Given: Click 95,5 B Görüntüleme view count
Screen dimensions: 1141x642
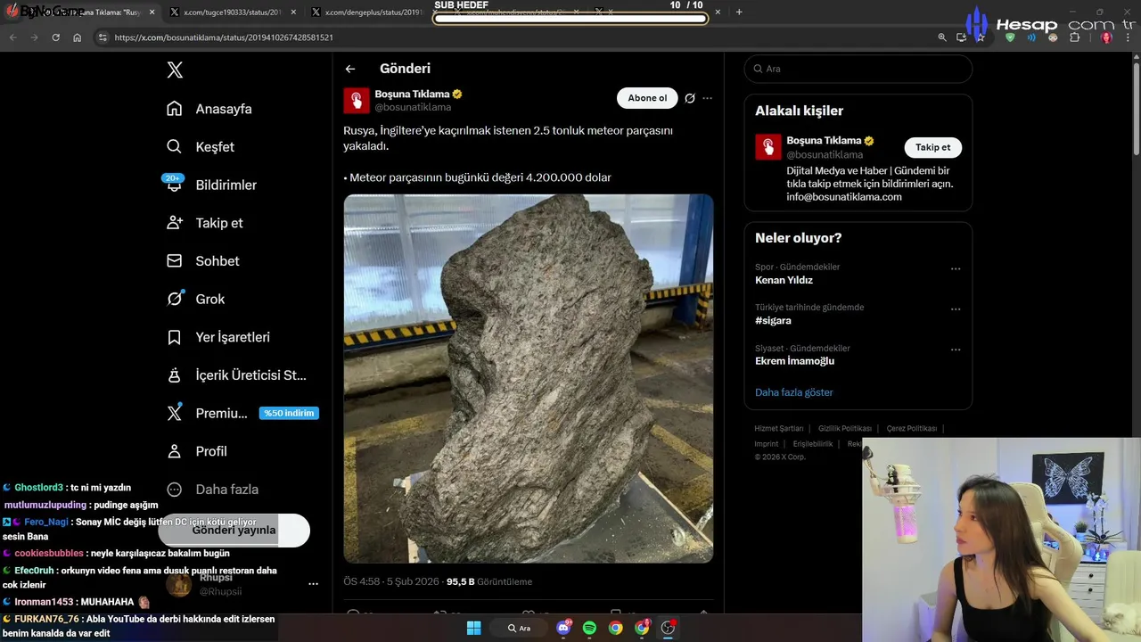Looking at the screenshot, I should 489,581.
